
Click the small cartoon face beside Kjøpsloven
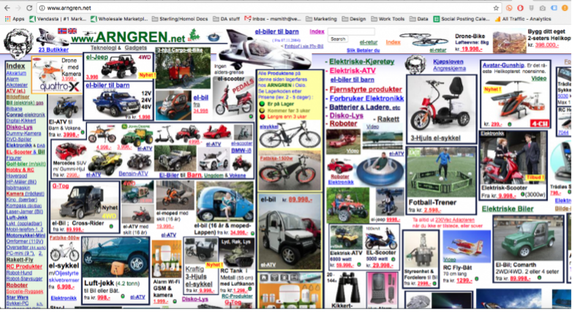pyautogui.click(x=415, y=64)
